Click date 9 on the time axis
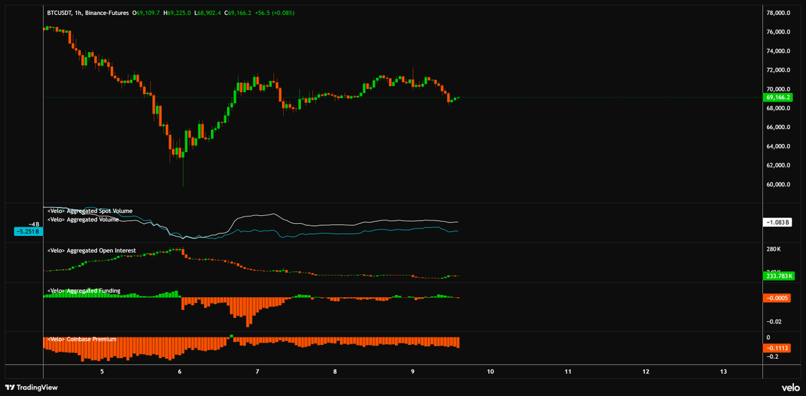806x396 pixels. [412, 371]
